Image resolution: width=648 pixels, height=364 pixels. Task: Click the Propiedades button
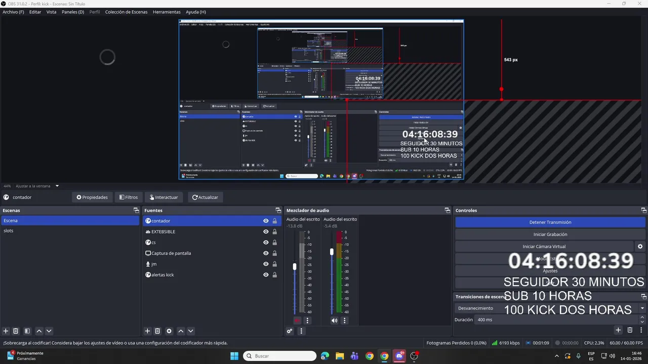point(92,197)
